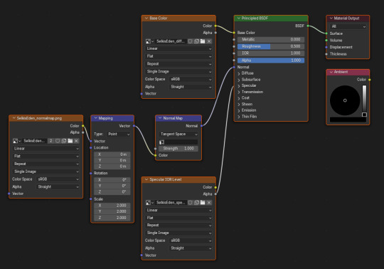This screenshot has width=384, height=269.
Task: Open image browser in SelkisEden_normalmap.png node
Action: pos(16,141)
